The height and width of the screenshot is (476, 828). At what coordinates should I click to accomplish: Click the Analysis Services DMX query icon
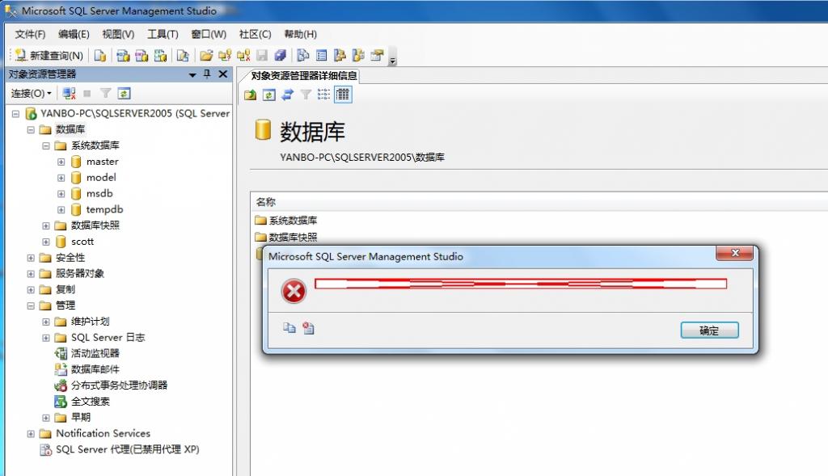point(142,56)
